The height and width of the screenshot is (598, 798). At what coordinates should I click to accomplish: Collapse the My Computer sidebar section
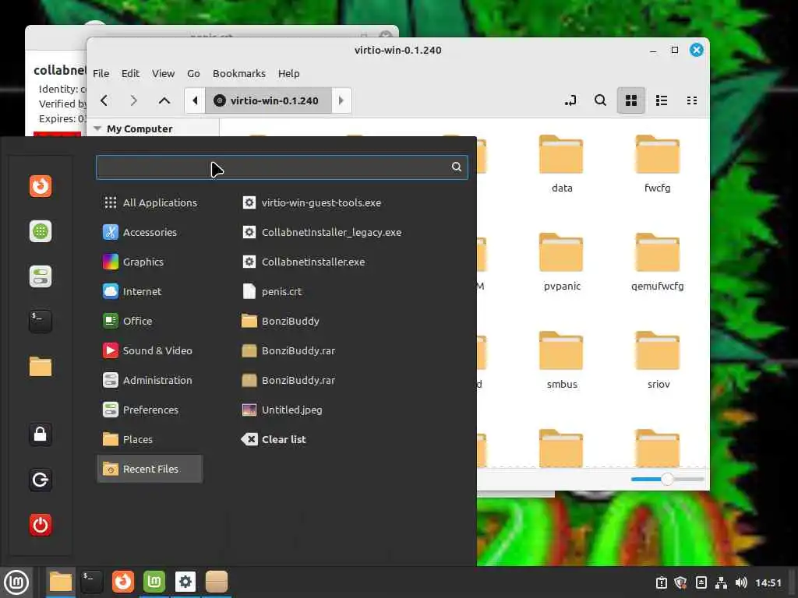tap(97, 128)
